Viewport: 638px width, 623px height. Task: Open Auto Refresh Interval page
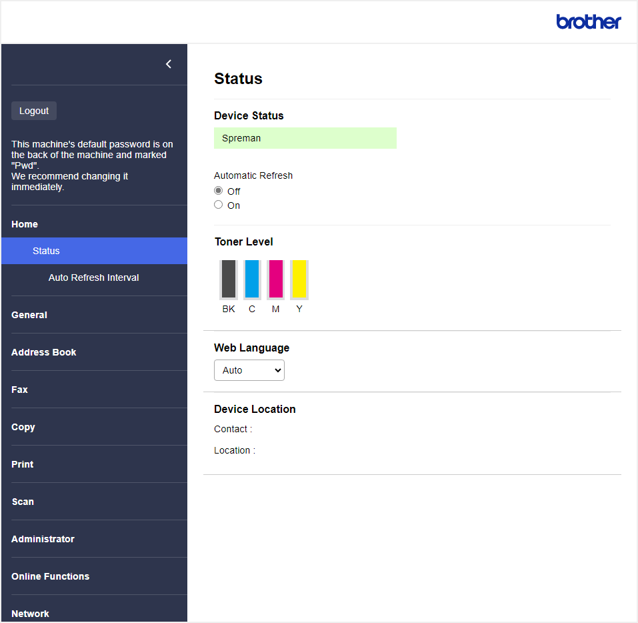[x=93, y=277]
